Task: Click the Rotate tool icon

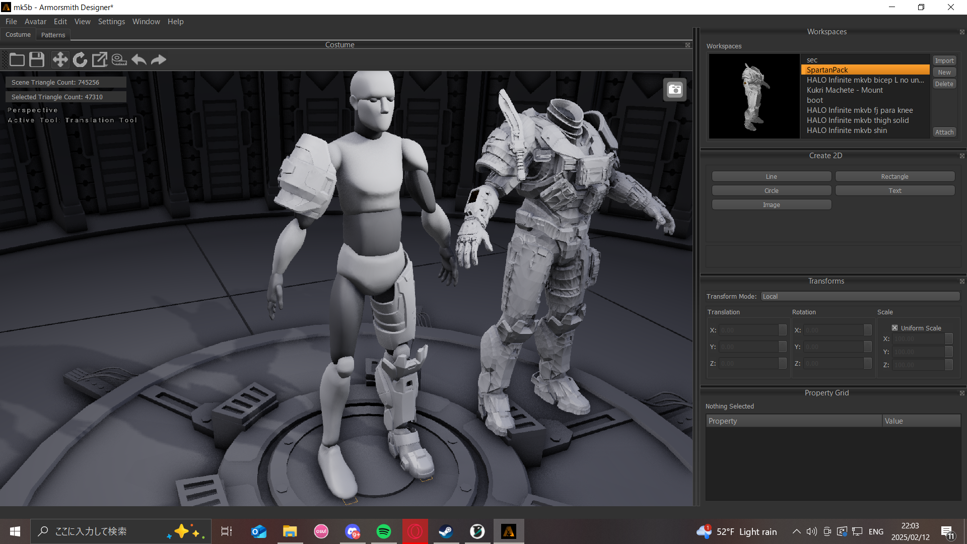Action: coord(80,60)
